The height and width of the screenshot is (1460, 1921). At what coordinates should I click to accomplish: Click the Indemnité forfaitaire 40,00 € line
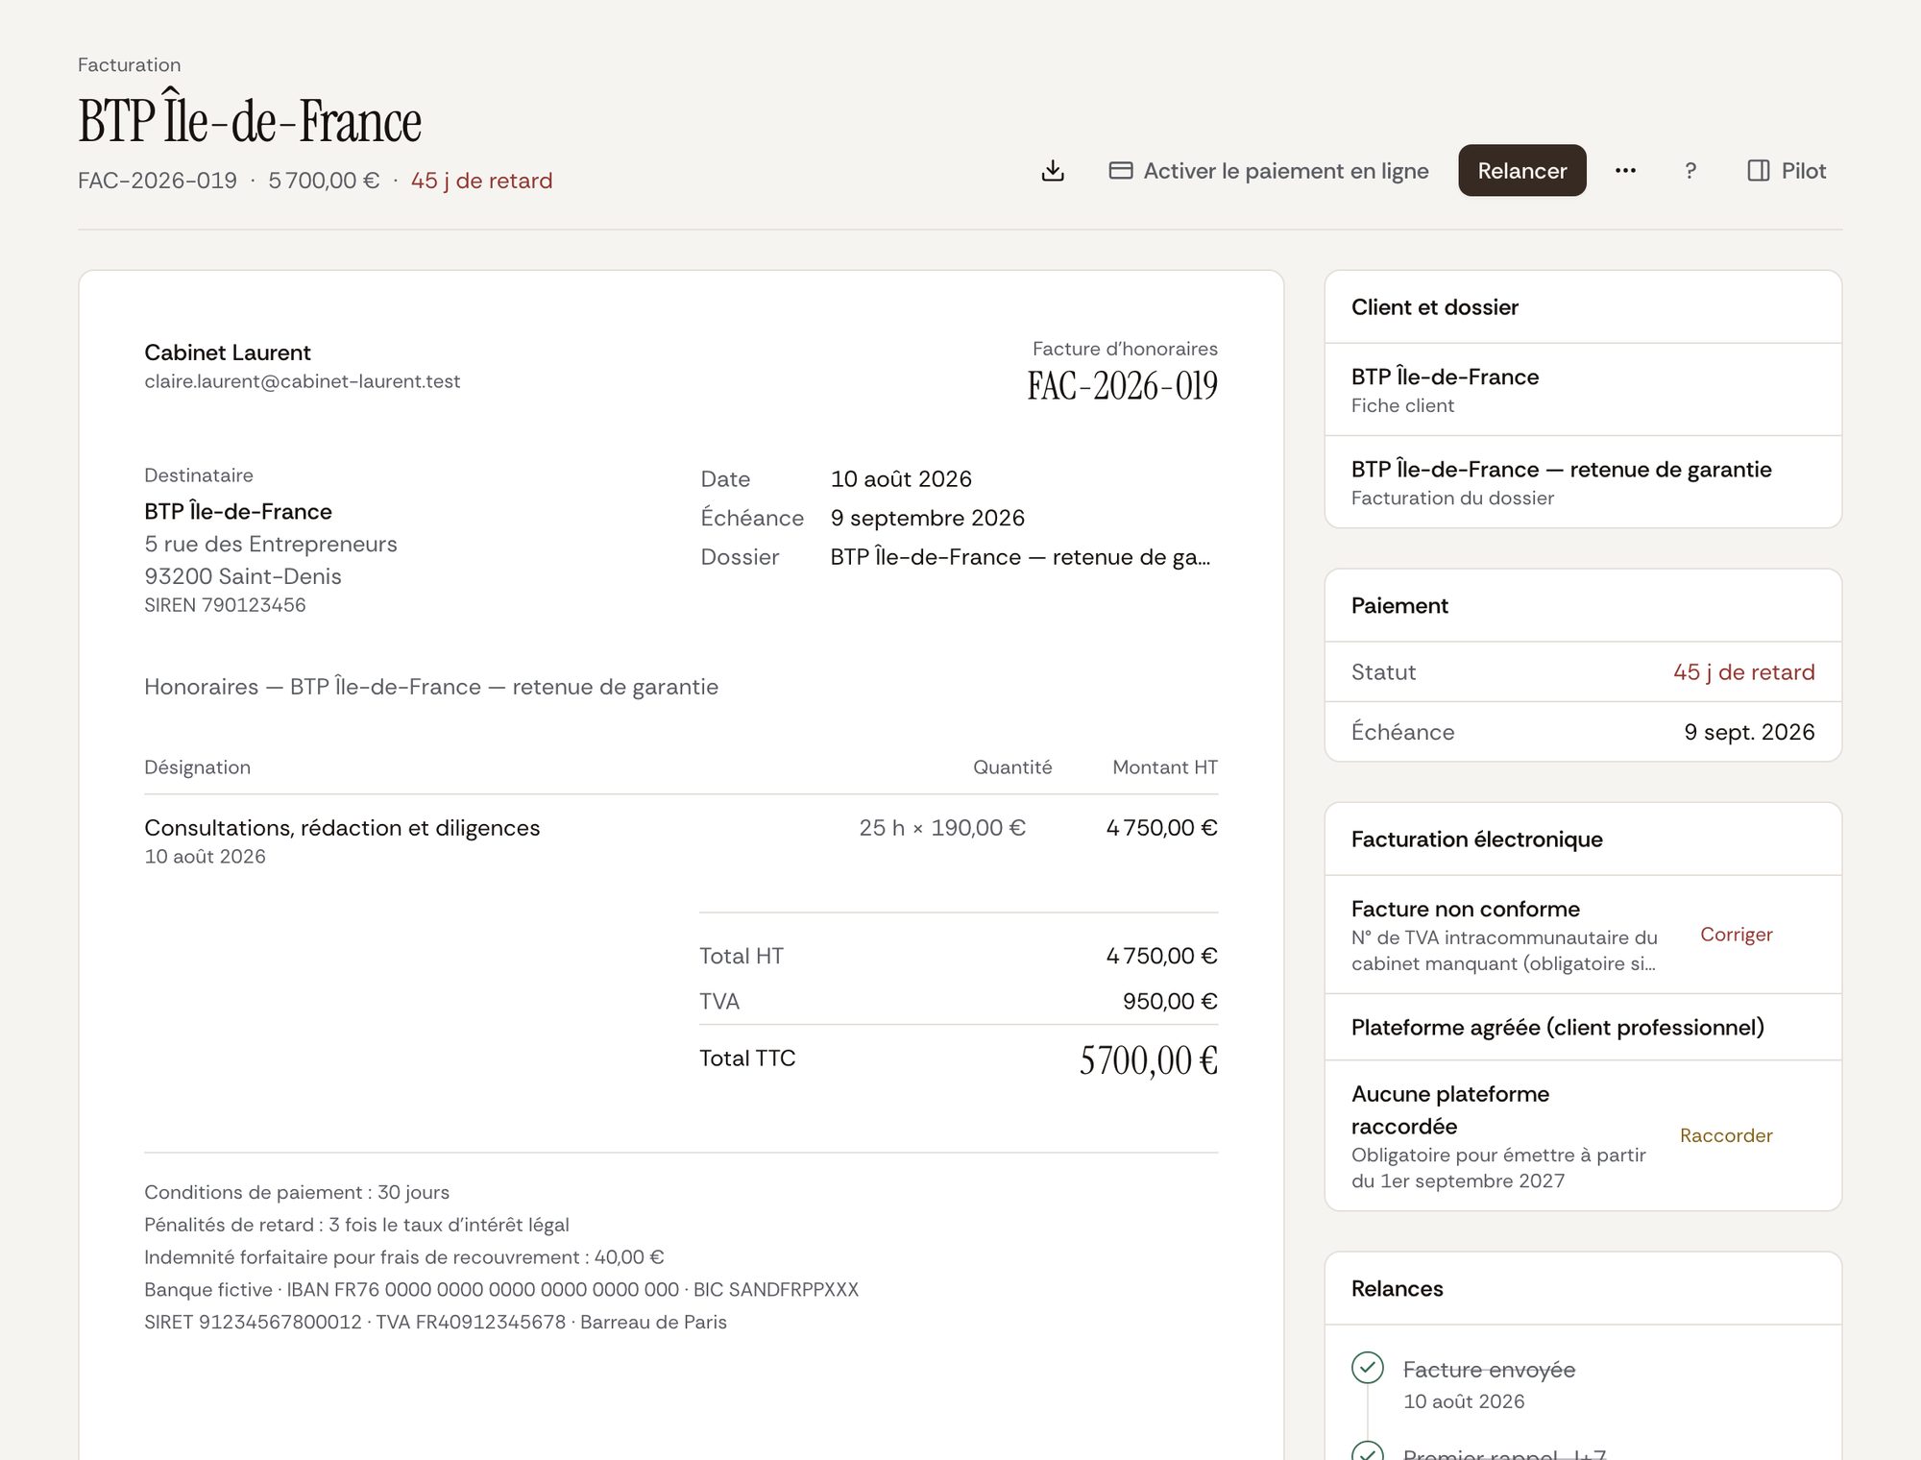tap(403, 1257)
